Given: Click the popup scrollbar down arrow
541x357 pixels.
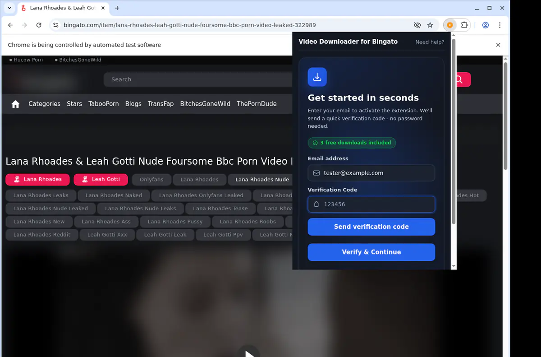Looking at the screenshot, I should [454, 266].
